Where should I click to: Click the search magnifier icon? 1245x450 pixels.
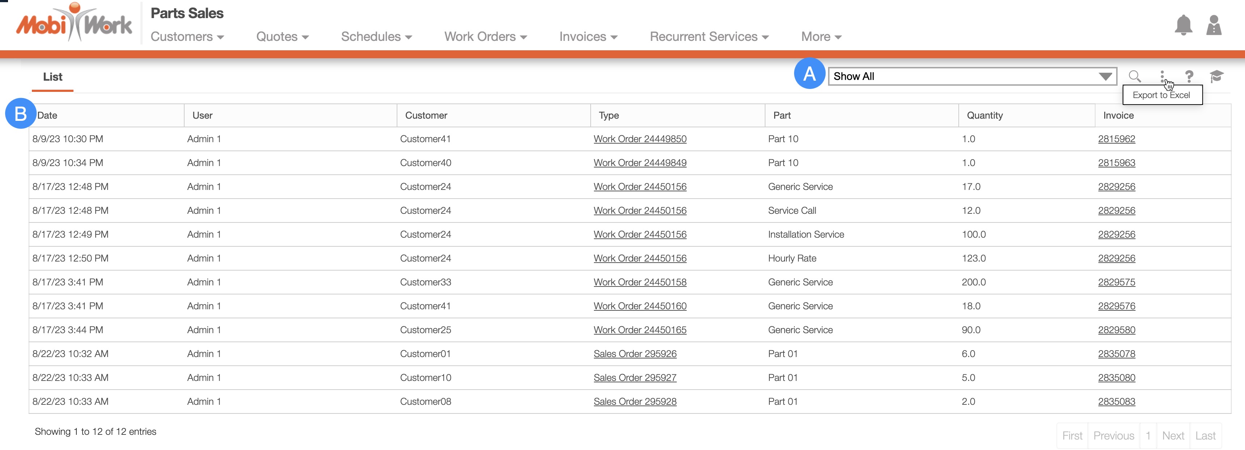(x=1134, y=76)
